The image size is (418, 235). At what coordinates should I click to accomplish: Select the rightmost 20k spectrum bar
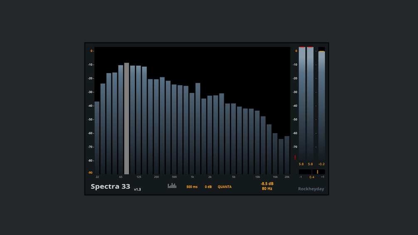pyautogui.click(x=287, y=155)
